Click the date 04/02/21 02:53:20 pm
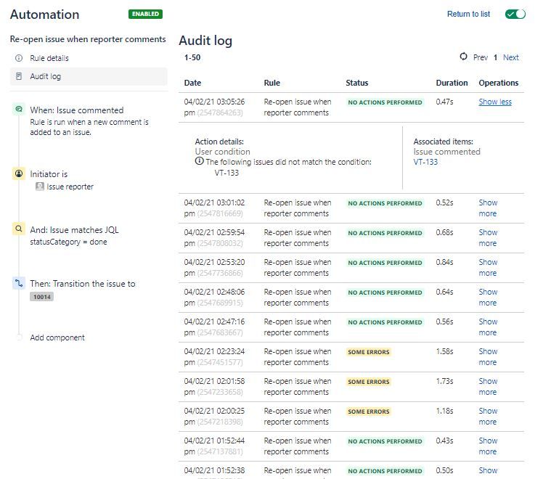Image resolution: width=543 pixels, height=479 pixels. (x=214, y=268)
